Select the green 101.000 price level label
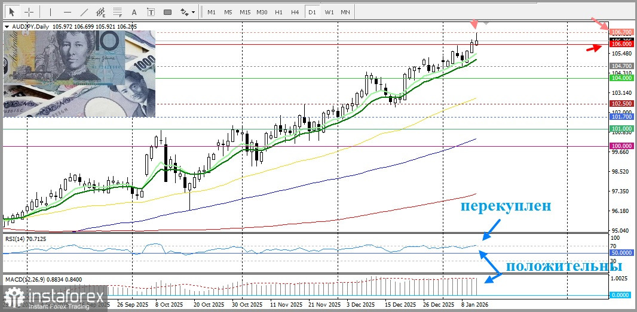 [x=621, y=129]
